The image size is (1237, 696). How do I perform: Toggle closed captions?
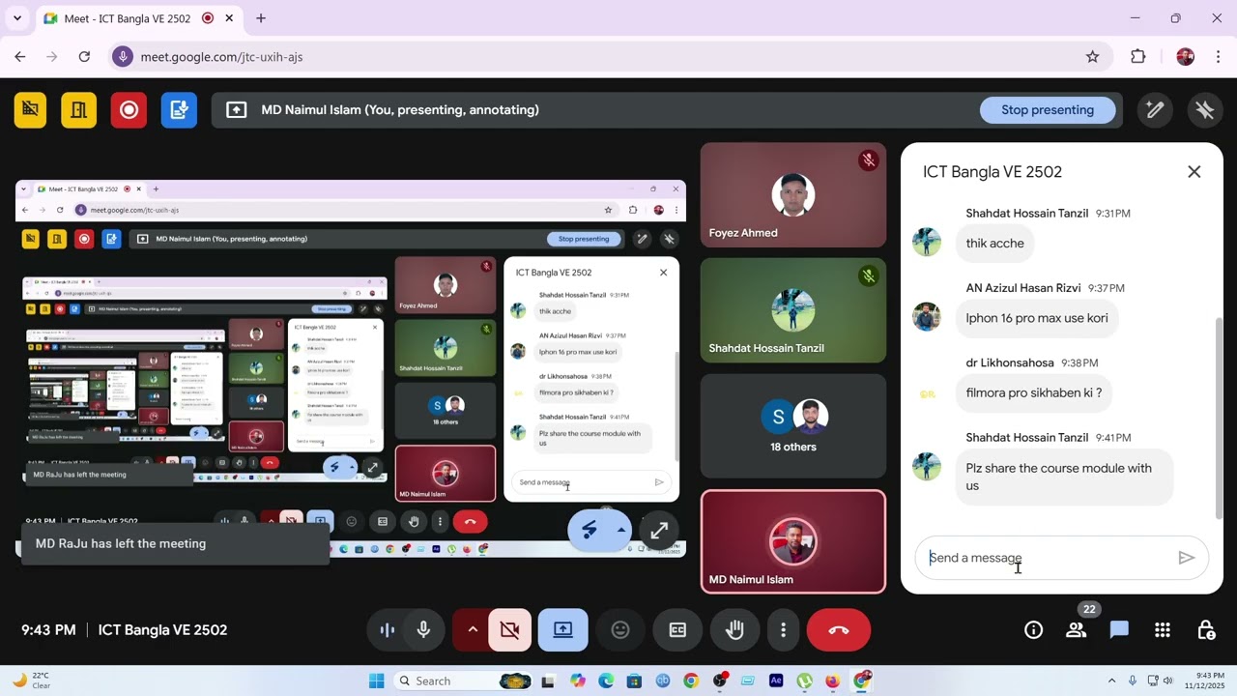pos(677,630)
